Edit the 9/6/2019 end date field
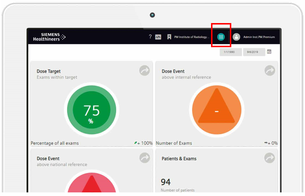Viewport: 305px width, 196px height. coord(254,52)
